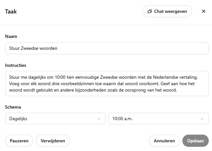This screenshot has height=151, width=212.
Task: Click the chevron arrow in the 10:00 a.m. field
Action: [x=202, y=119]
